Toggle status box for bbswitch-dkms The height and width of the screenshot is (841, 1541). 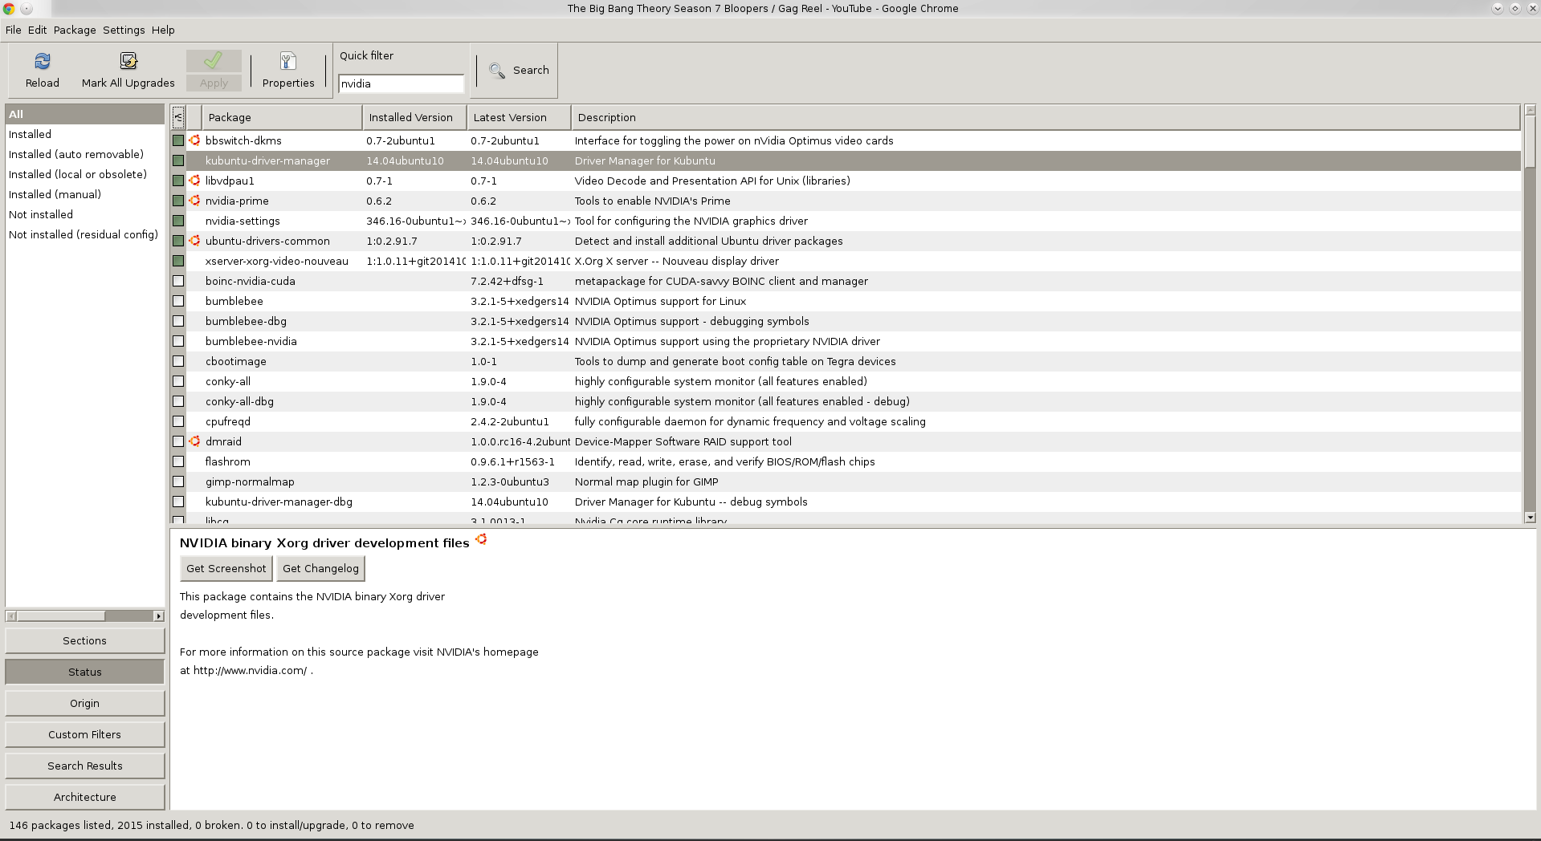(x=178, y=140)
